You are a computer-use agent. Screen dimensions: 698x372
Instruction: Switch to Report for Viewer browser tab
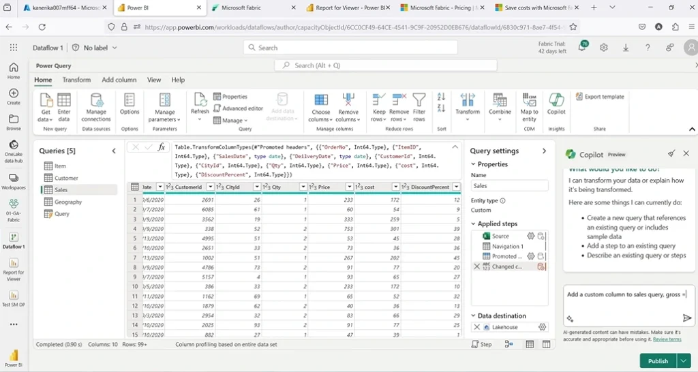tap(348, 7)
